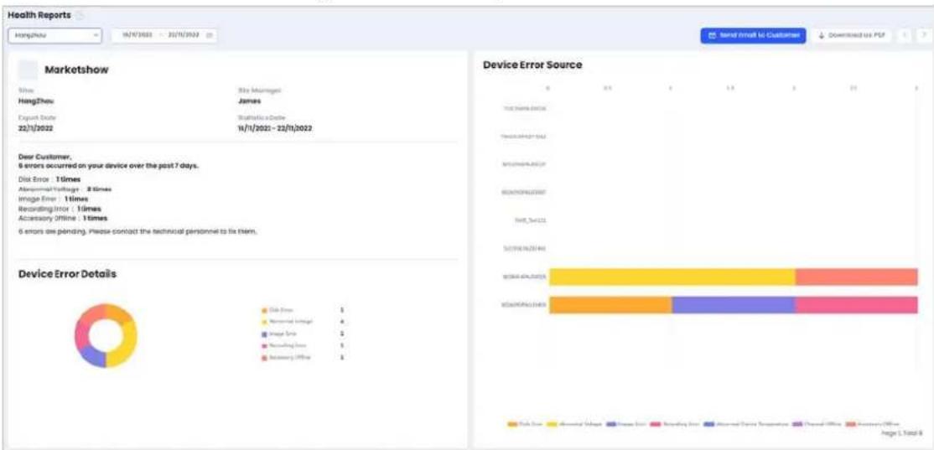Image resolution: width=934 pixels, height=450 pixels.
Task: Click the Health Reports page title
Action: (40, 15)
